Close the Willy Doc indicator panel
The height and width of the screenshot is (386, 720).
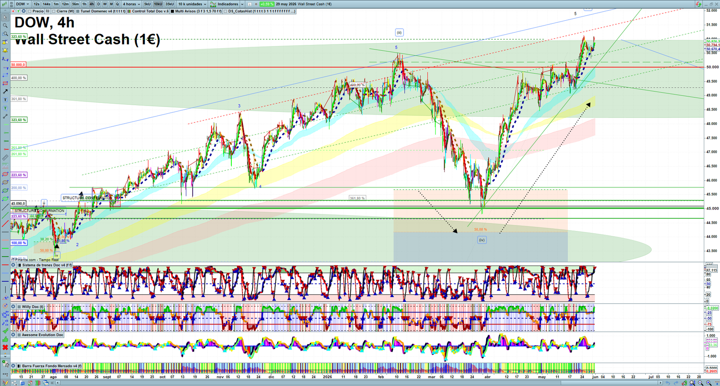click(x=13, y=306)
